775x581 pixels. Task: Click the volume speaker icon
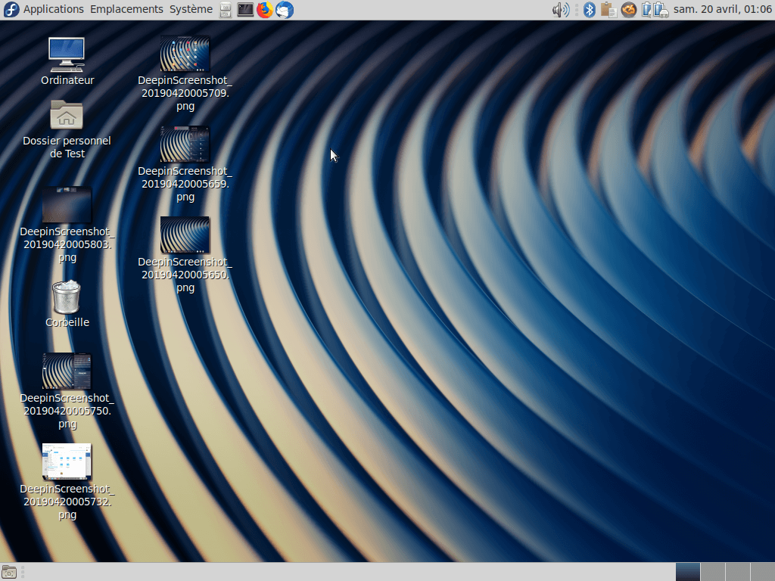561,10
